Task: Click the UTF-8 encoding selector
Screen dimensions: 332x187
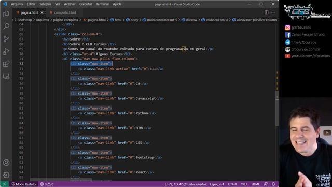Action: pyautogui.click(x=232, y=184)
